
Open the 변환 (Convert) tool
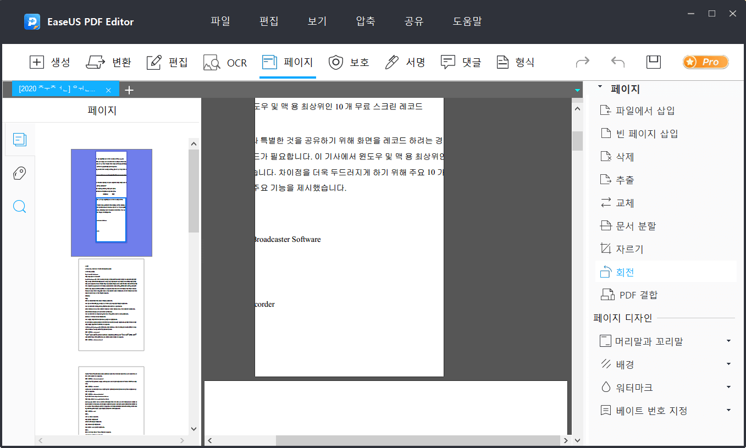[109, 62]
